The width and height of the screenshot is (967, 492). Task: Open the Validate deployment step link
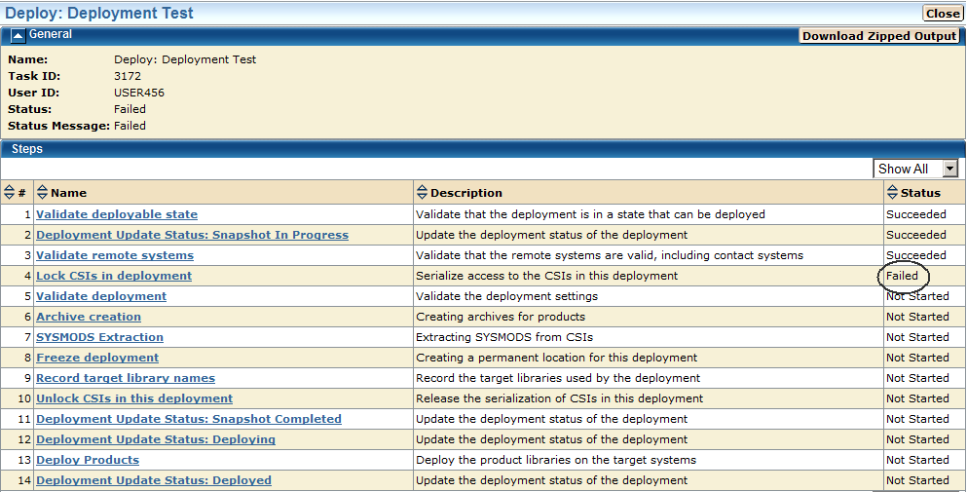pos(101,296)
